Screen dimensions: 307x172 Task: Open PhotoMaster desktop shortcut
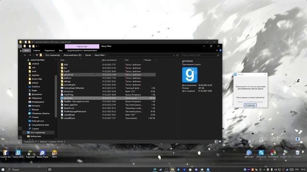273,154
